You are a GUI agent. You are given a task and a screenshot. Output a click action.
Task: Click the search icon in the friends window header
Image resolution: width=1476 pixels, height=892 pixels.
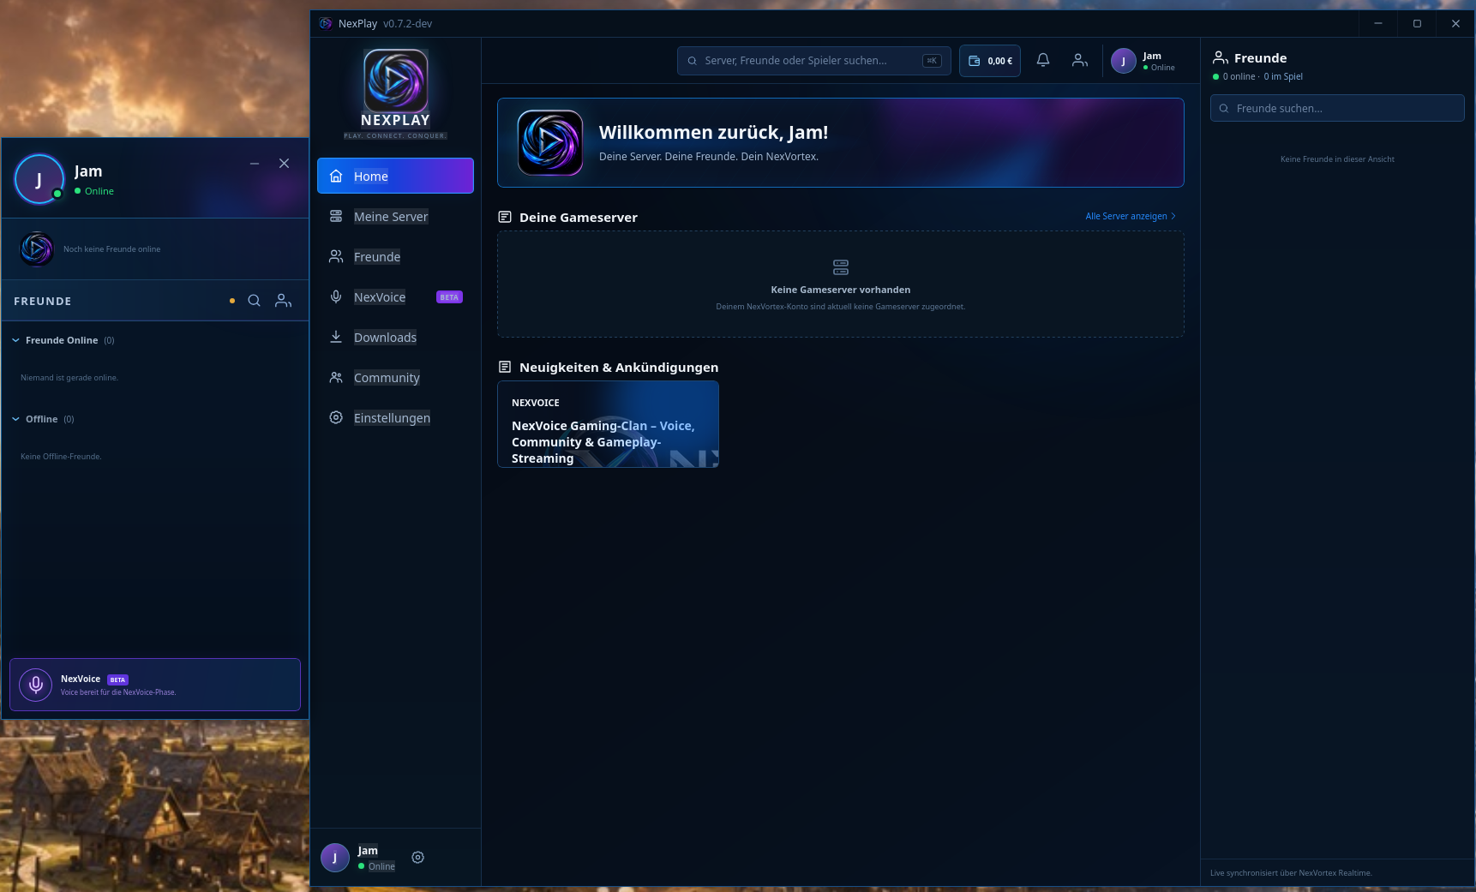pos(255,301)
